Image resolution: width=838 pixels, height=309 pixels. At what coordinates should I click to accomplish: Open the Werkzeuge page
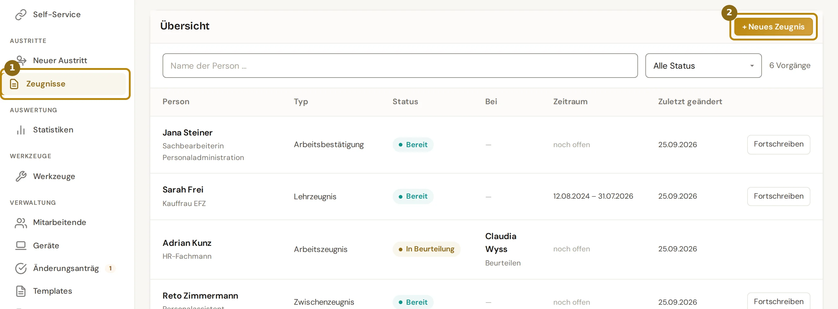coord(54,176)
